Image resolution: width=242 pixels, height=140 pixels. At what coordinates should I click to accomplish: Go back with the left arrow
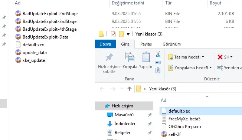[102, 89]
